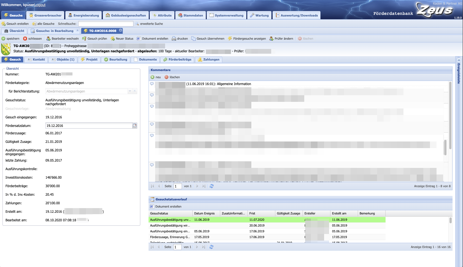
Task: Click Neuer Status toolbar button
Action: tap(122, 39)
